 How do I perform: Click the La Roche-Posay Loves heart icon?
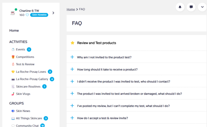pyautogui.click(x=13, y=72)
